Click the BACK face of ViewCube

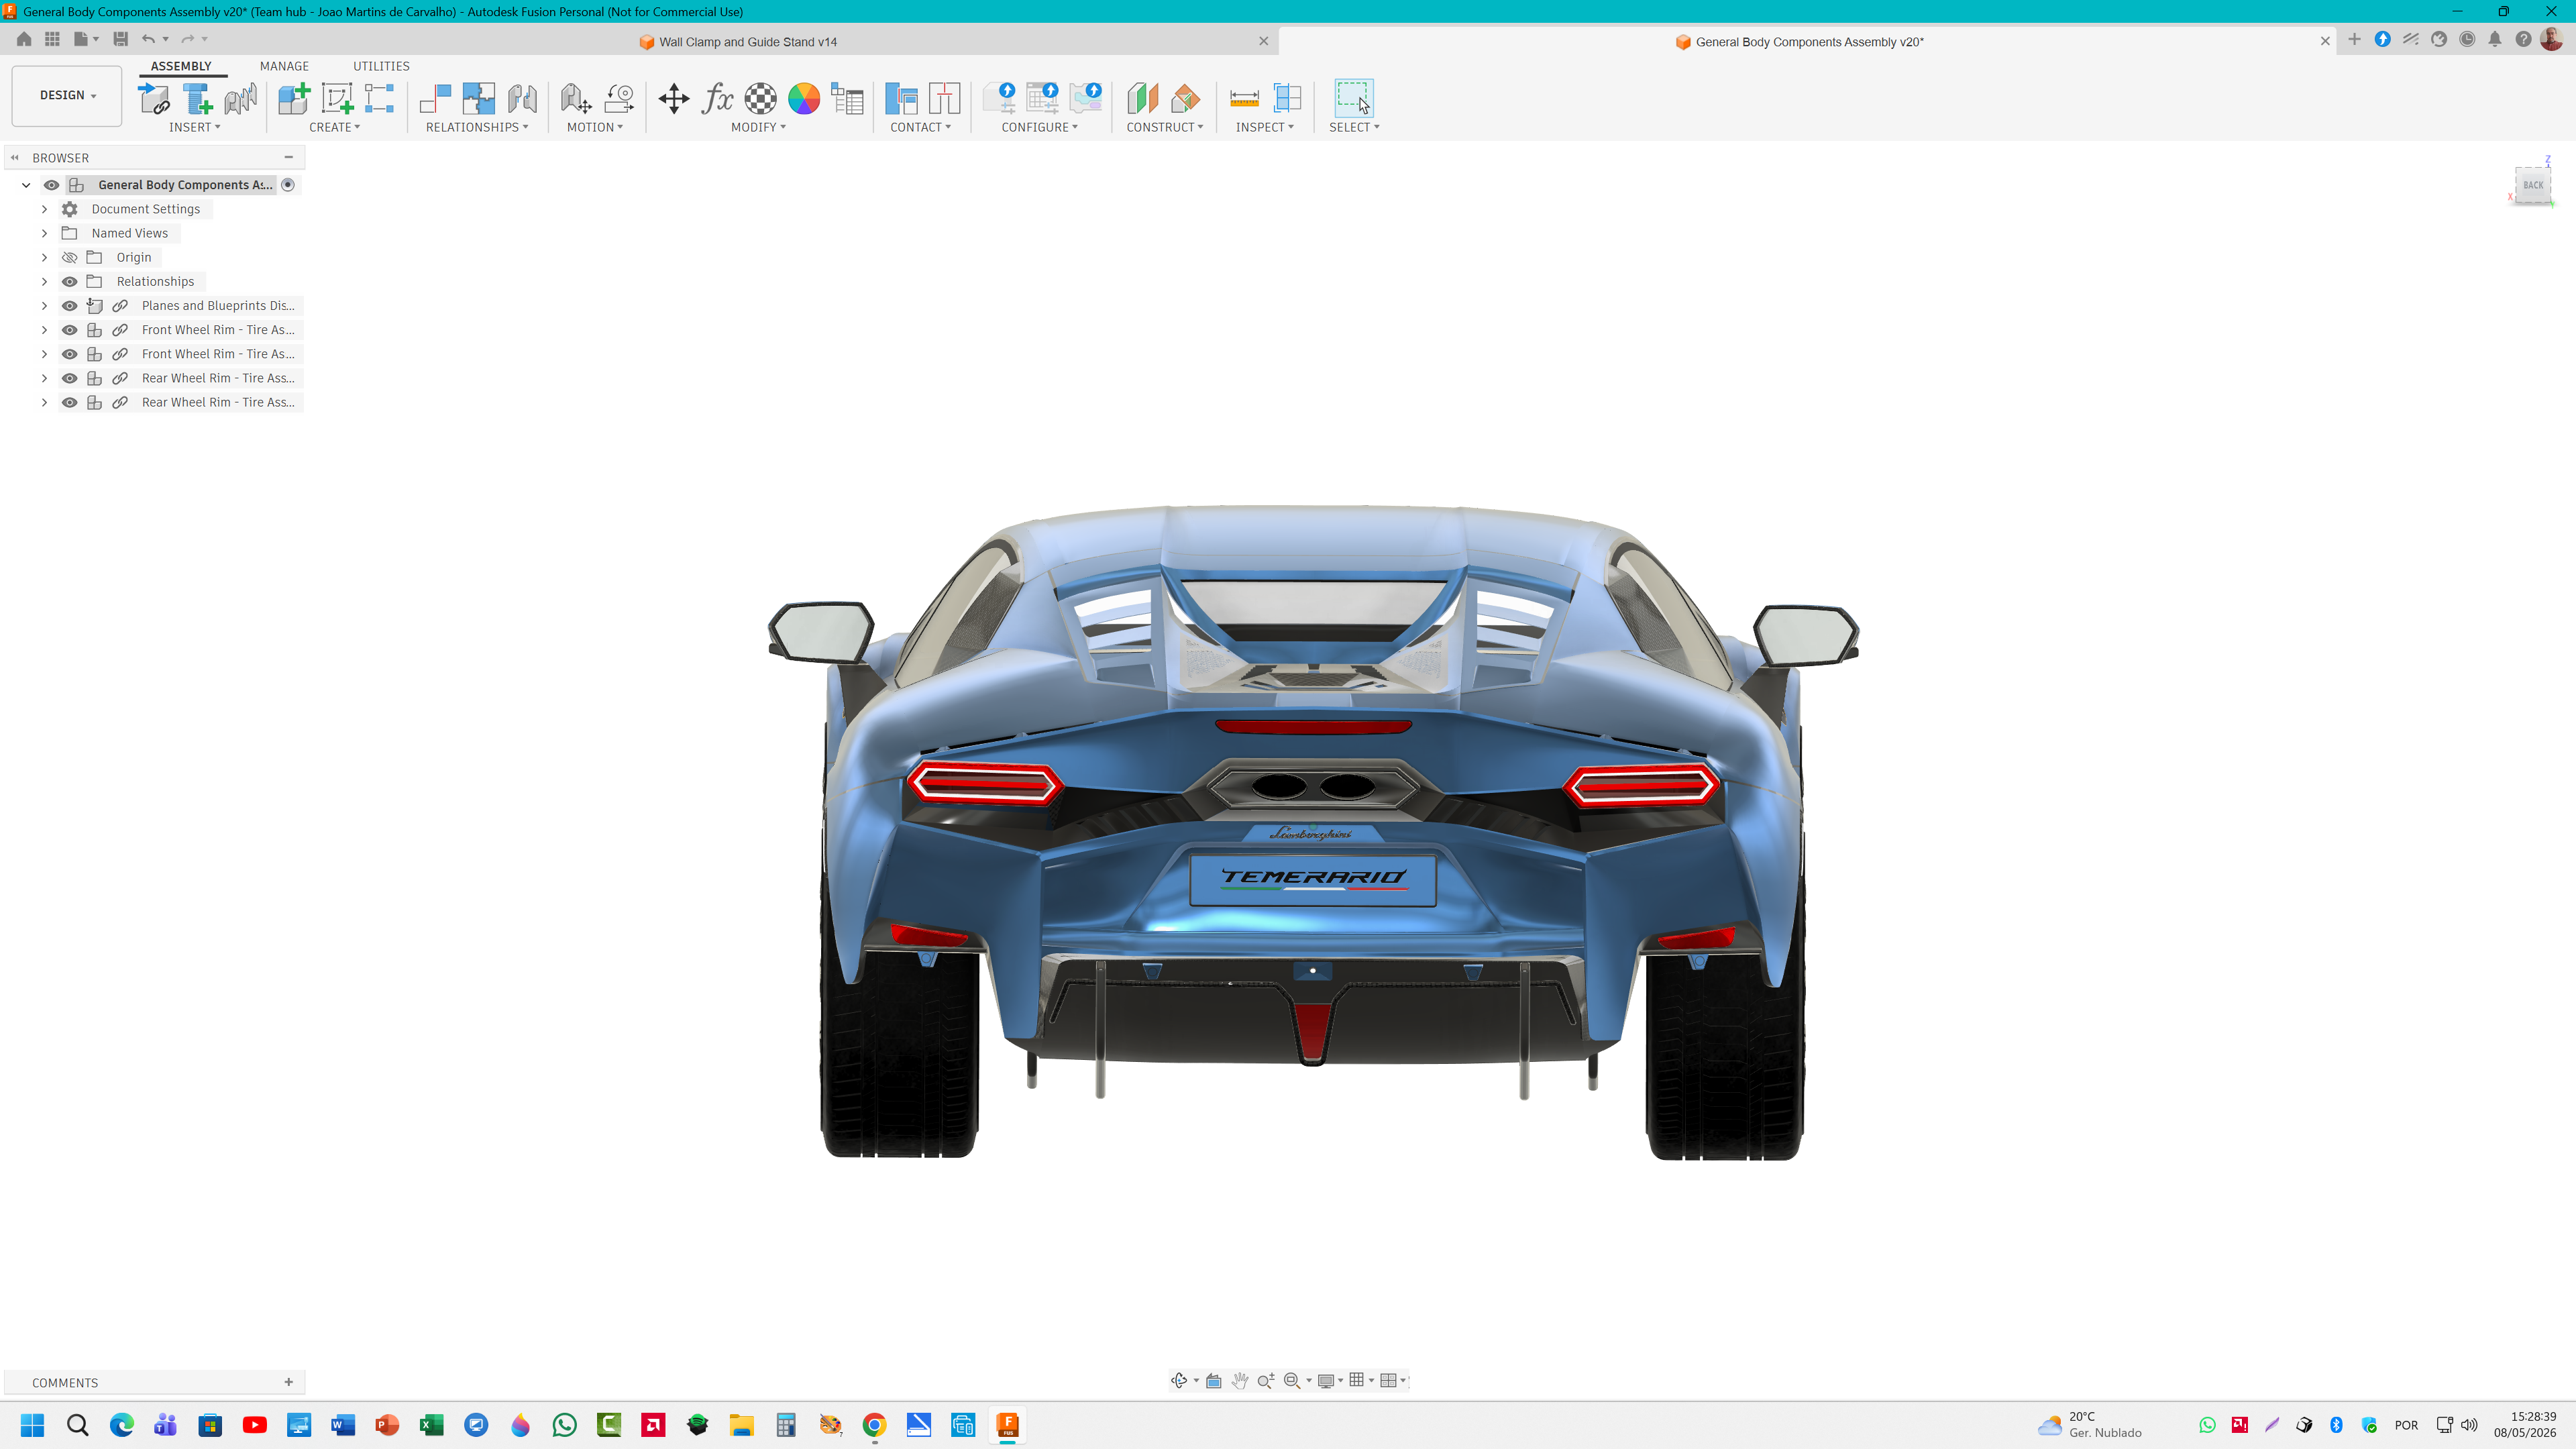[2533, 185]
